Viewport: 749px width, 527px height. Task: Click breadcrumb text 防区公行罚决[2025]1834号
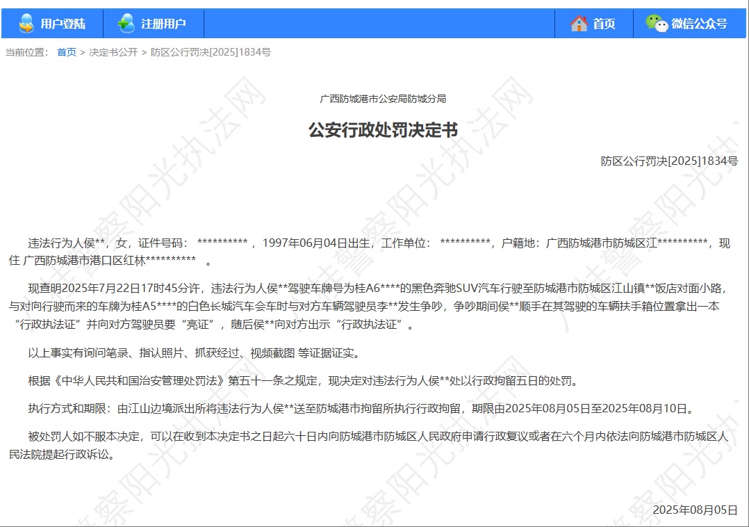(211, 52)
